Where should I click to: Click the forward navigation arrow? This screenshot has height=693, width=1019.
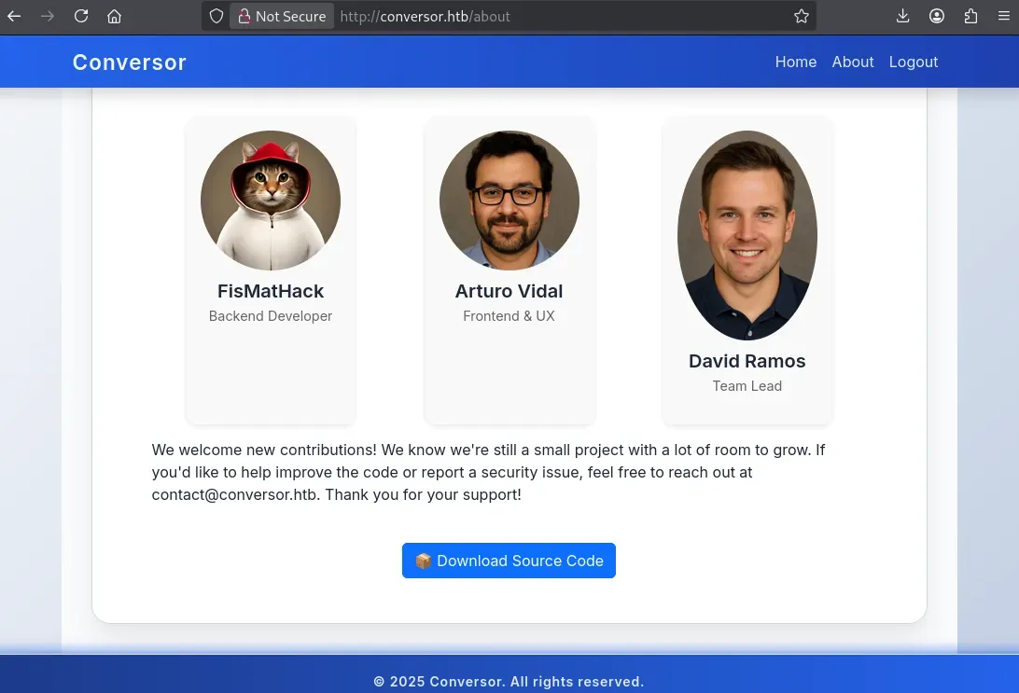[x=48, y=16]
